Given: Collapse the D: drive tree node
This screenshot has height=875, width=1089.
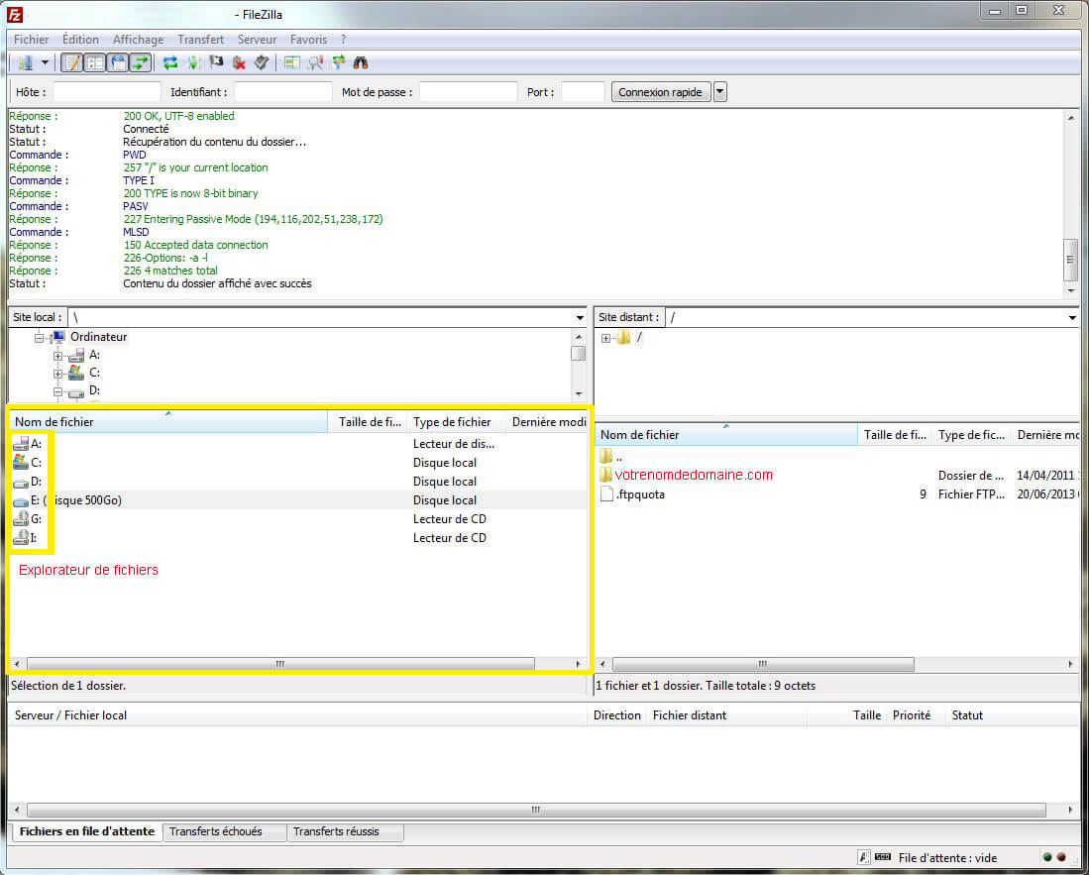Looking at the screenshot, I should [57, 391].
